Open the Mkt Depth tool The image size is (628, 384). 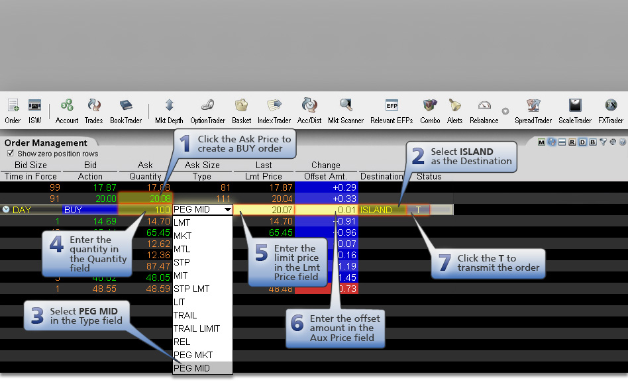169,111
